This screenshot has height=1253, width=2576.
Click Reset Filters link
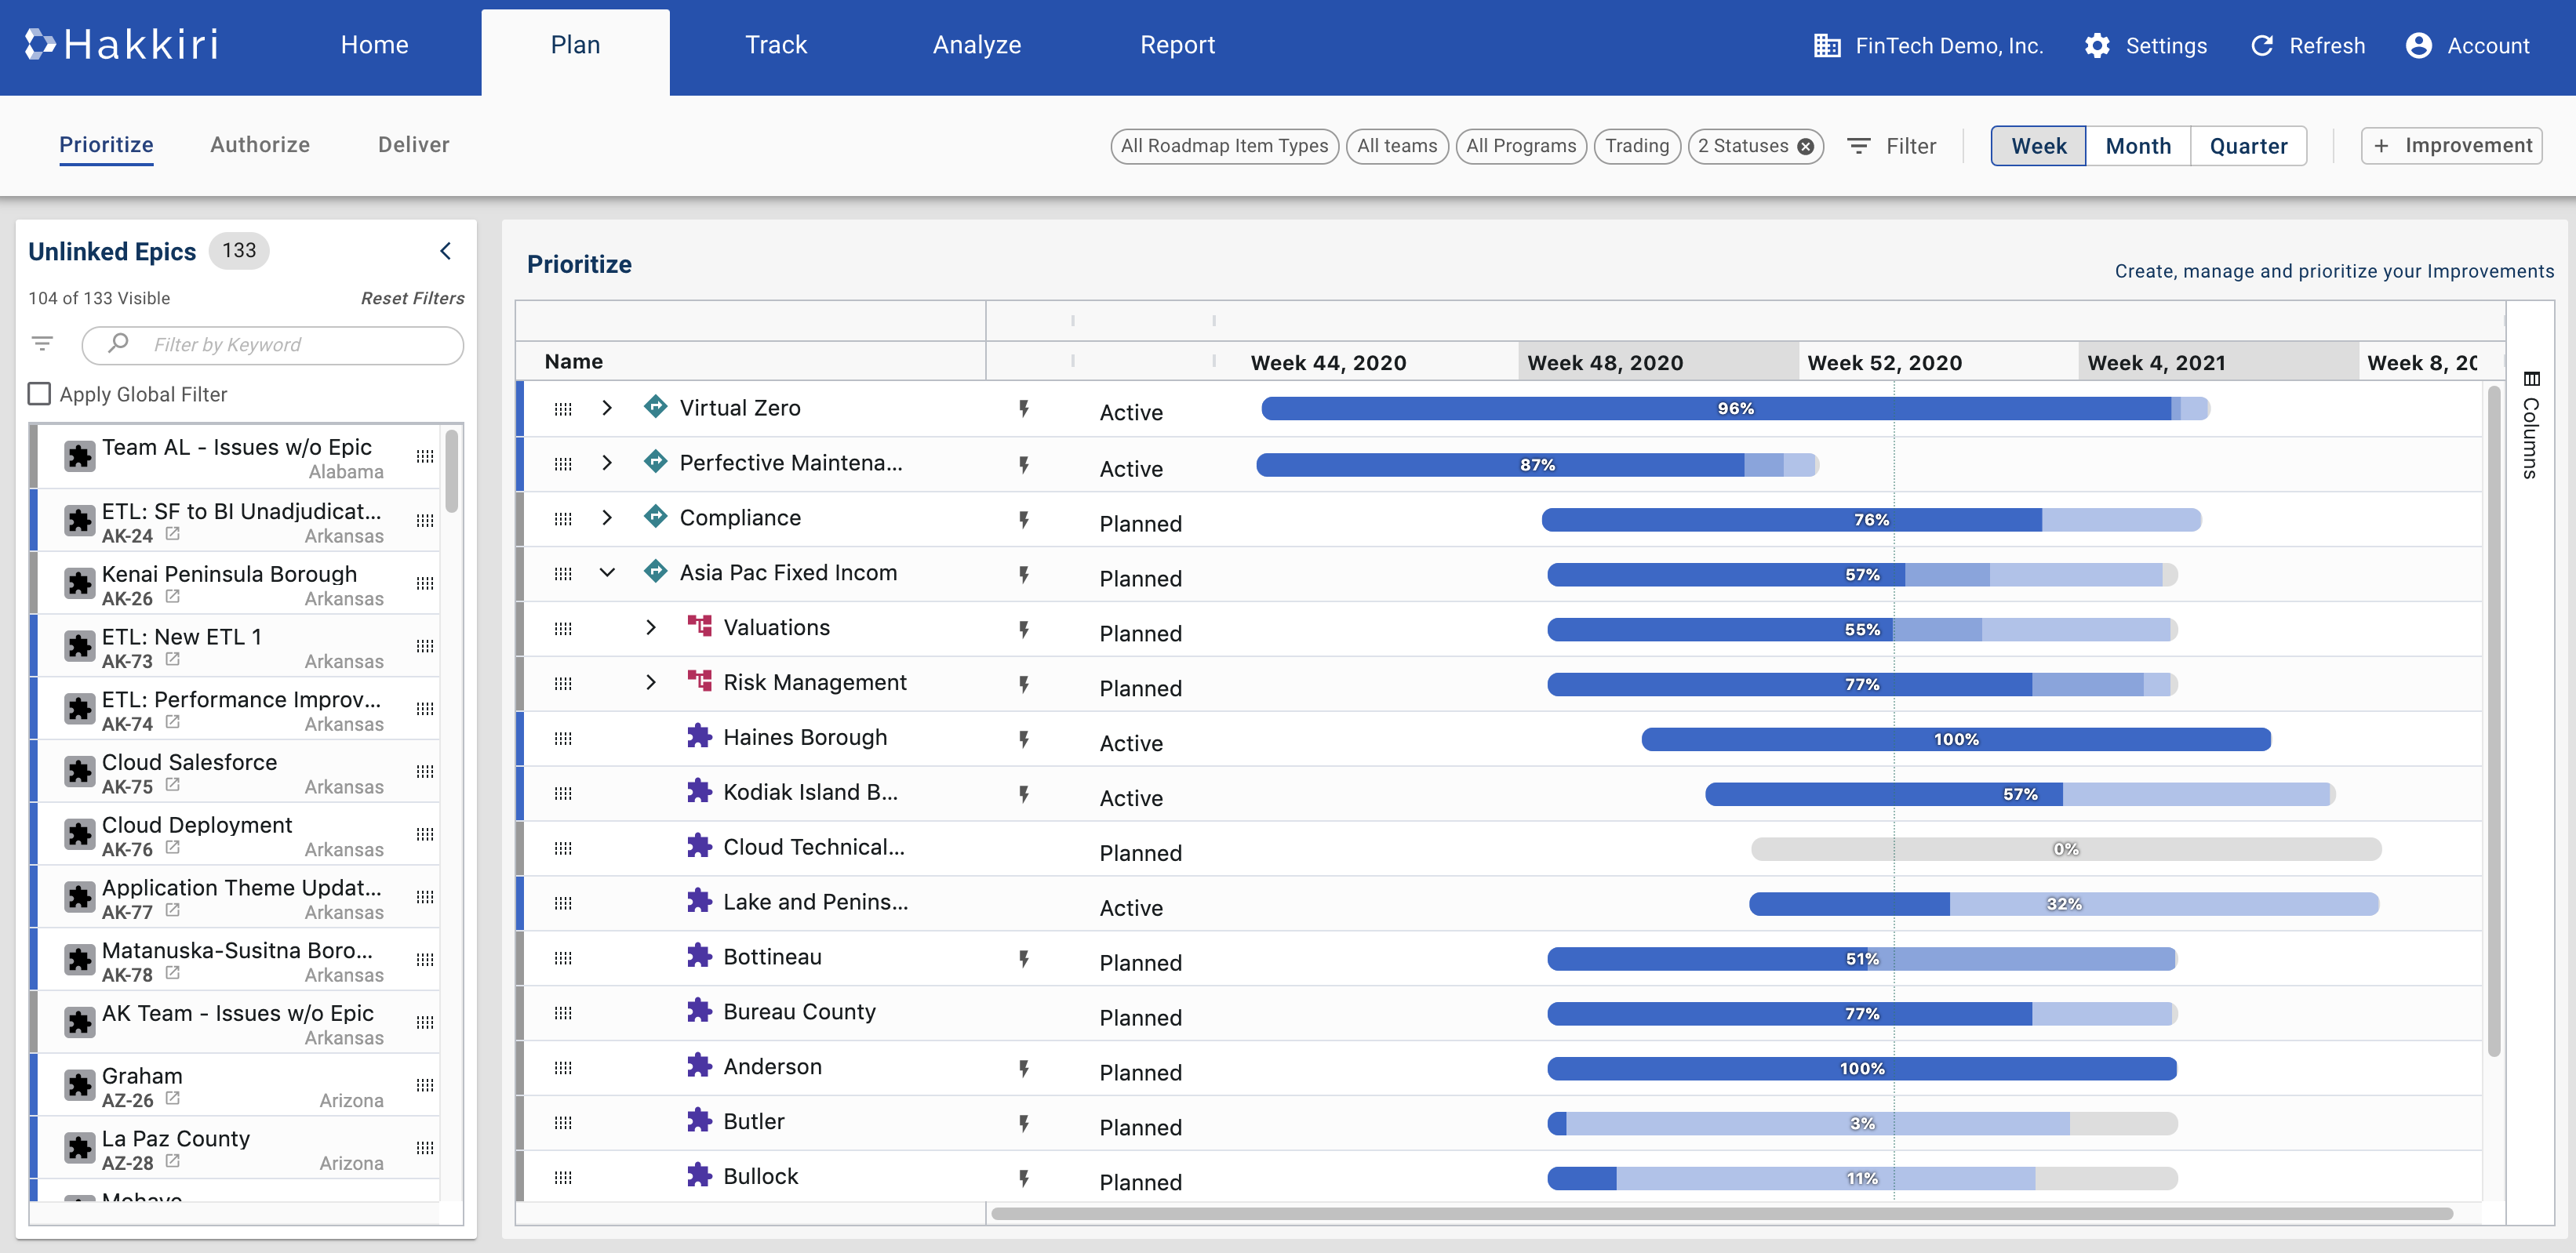412,298
